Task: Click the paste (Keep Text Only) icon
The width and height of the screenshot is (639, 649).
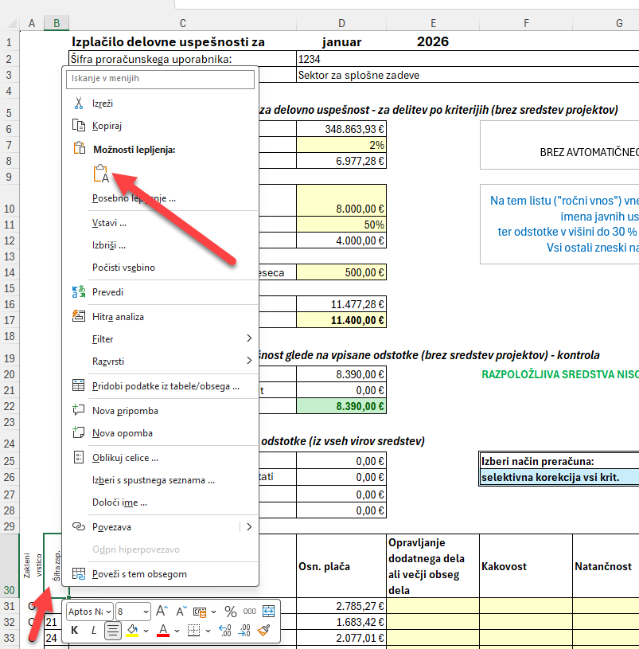Action: pos(100,174)
